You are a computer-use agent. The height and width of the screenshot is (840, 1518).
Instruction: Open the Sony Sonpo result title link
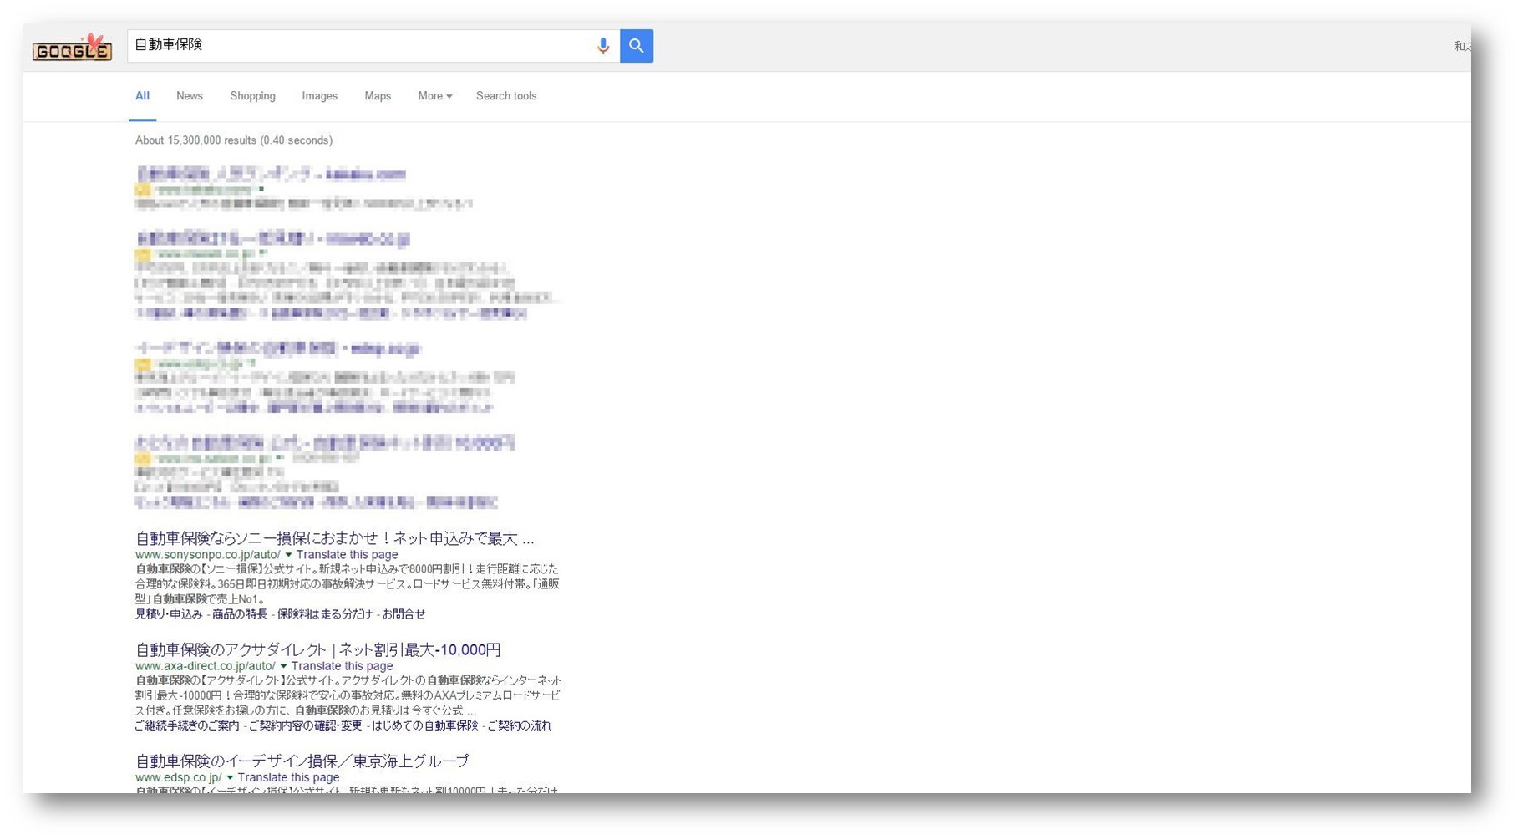coord(335,538)
